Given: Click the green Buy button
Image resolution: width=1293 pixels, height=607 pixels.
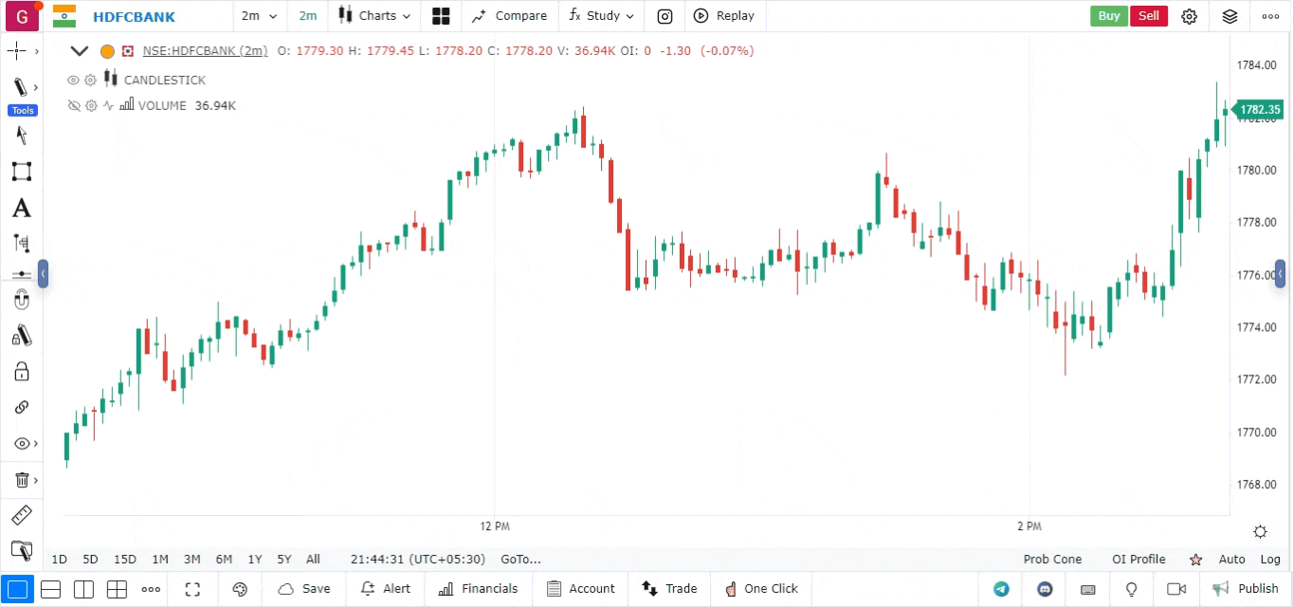Looking at the screenshot, I should (x=1108, y=16).
